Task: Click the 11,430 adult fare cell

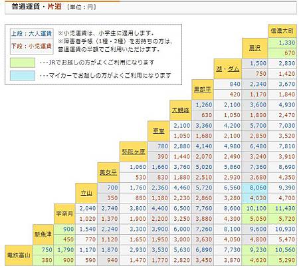Action: pos(282,208)
